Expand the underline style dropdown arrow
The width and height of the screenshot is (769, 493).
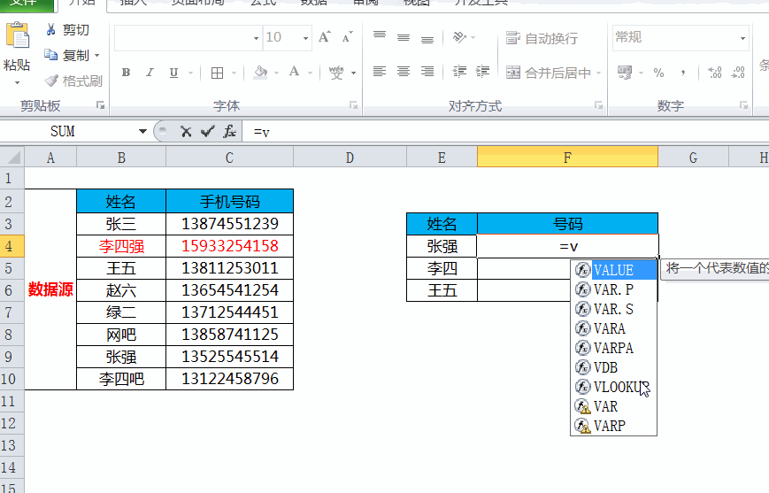click(x=190, y=73)
